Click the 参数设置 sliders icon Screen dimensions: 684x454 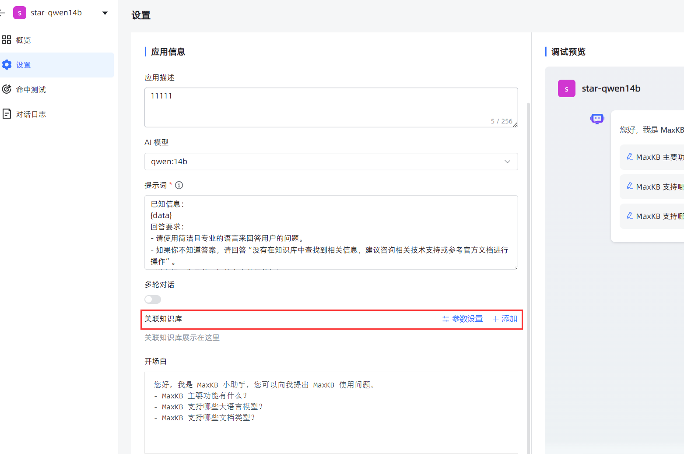(x=445, y=319)
